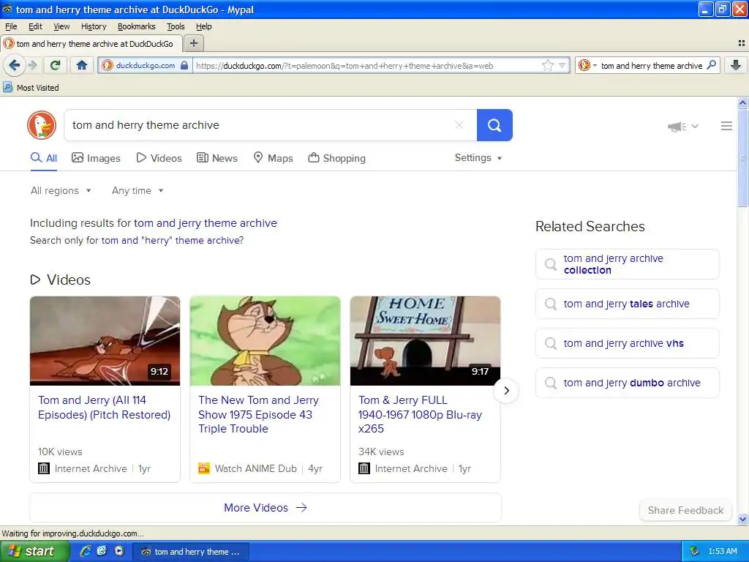Image resolution: width=749 pixels, height=562 pixels.
Task: Expand the All regions filter
Action: (61, 191)
